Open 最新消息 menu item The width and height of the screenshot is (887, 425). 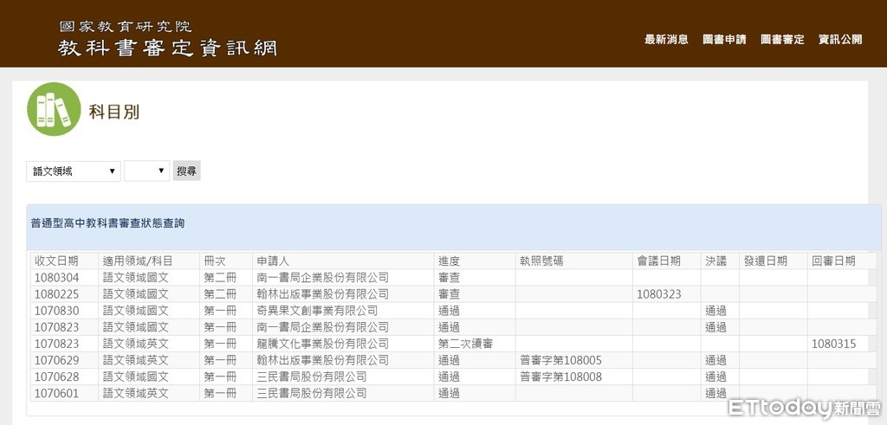tap(666, 40)
